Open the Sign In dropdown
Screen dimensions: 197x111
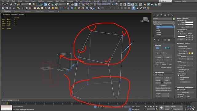pyautogui.click(x=166, y=1)
